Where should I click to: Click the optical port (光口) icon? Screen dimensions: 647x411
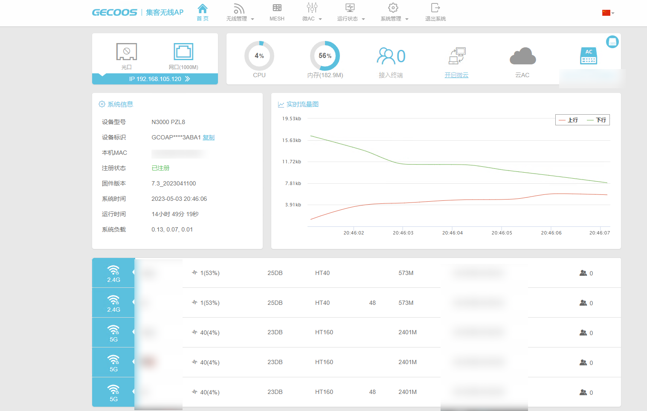pos(127,52)
